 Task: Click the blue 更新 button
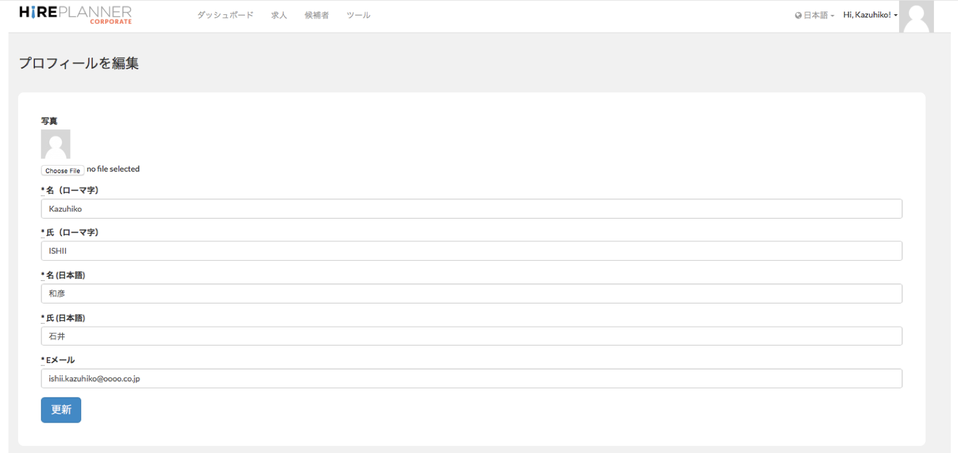point(61,410)
